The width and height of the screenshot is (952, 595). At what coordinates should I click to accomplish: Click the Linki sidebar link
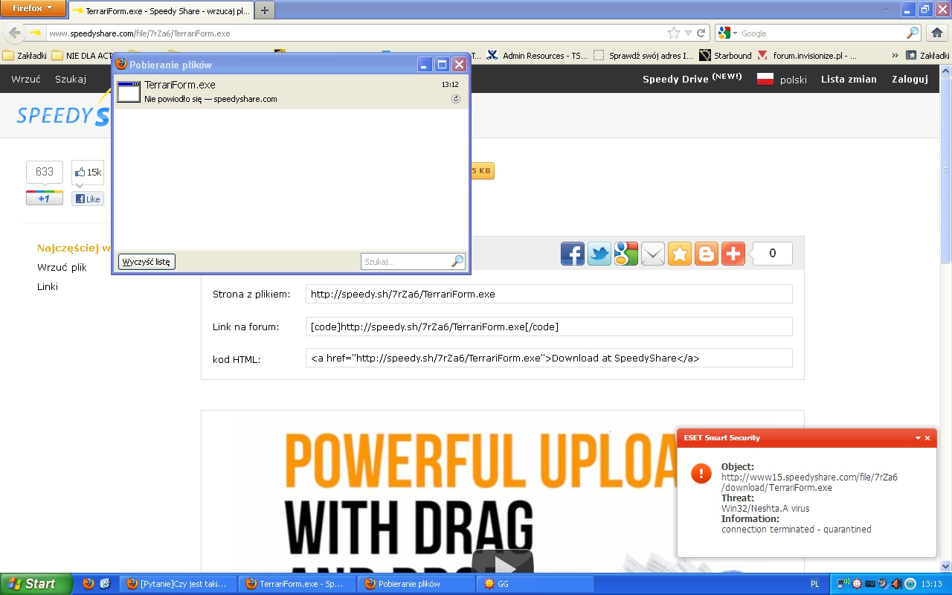[48, 286]
